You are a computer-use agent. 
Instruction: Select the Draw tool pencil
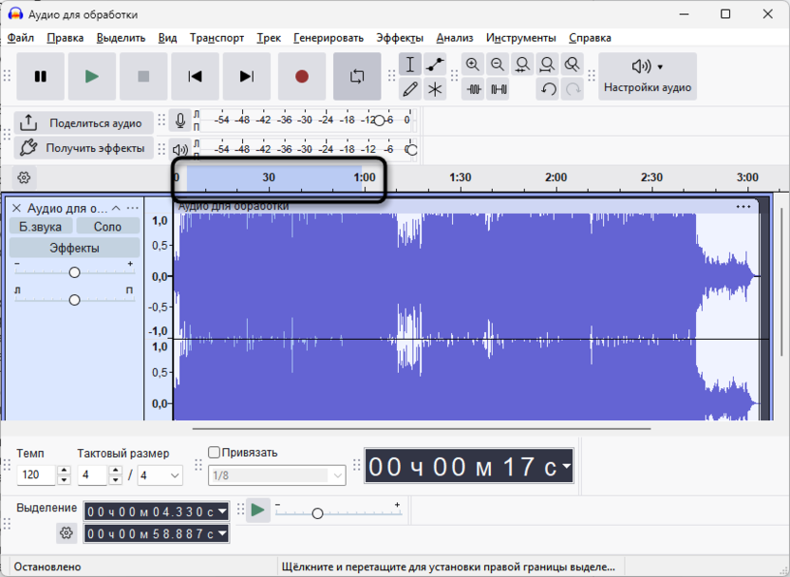[409, 88]
